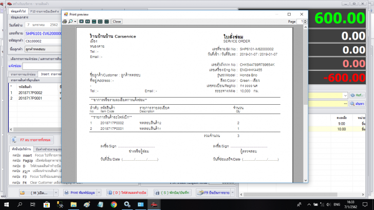Maximize the Print preview window
The height and width of the screenshot is (210, 374).
289,14
